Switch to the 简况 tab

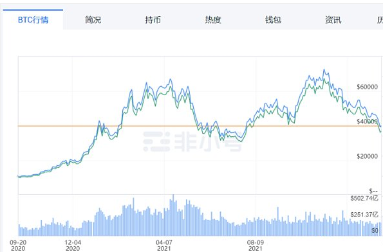coord(93,20)
